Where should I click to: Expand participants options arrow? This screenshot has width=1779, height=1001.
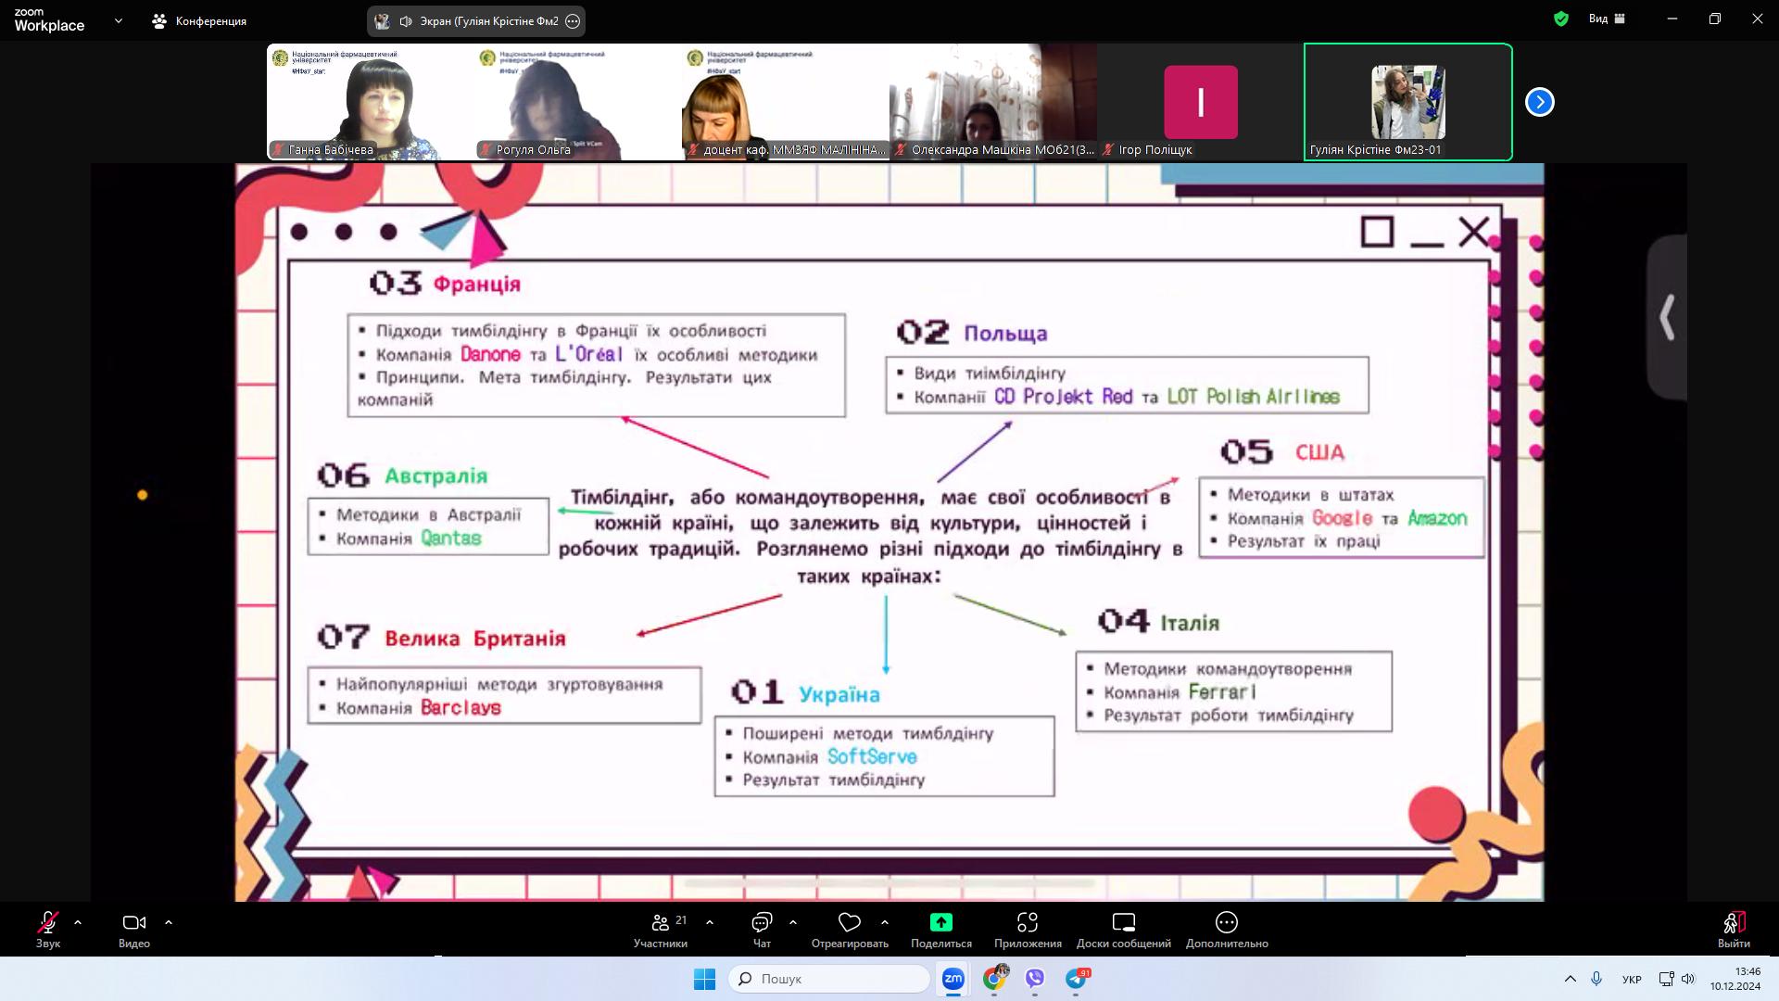[x=710, y=923]
